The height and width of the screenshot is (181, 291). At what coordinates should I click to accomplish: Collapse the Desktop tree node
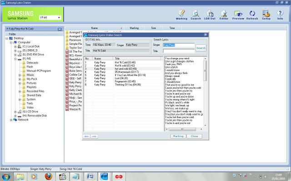(7, 38)
